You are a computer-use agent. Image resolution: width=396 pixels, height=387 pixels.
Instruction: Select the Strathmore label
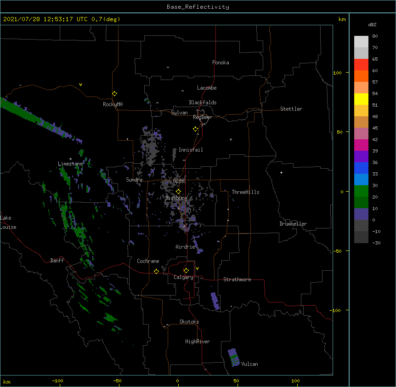pyautogui.click(x=237, y=279)
